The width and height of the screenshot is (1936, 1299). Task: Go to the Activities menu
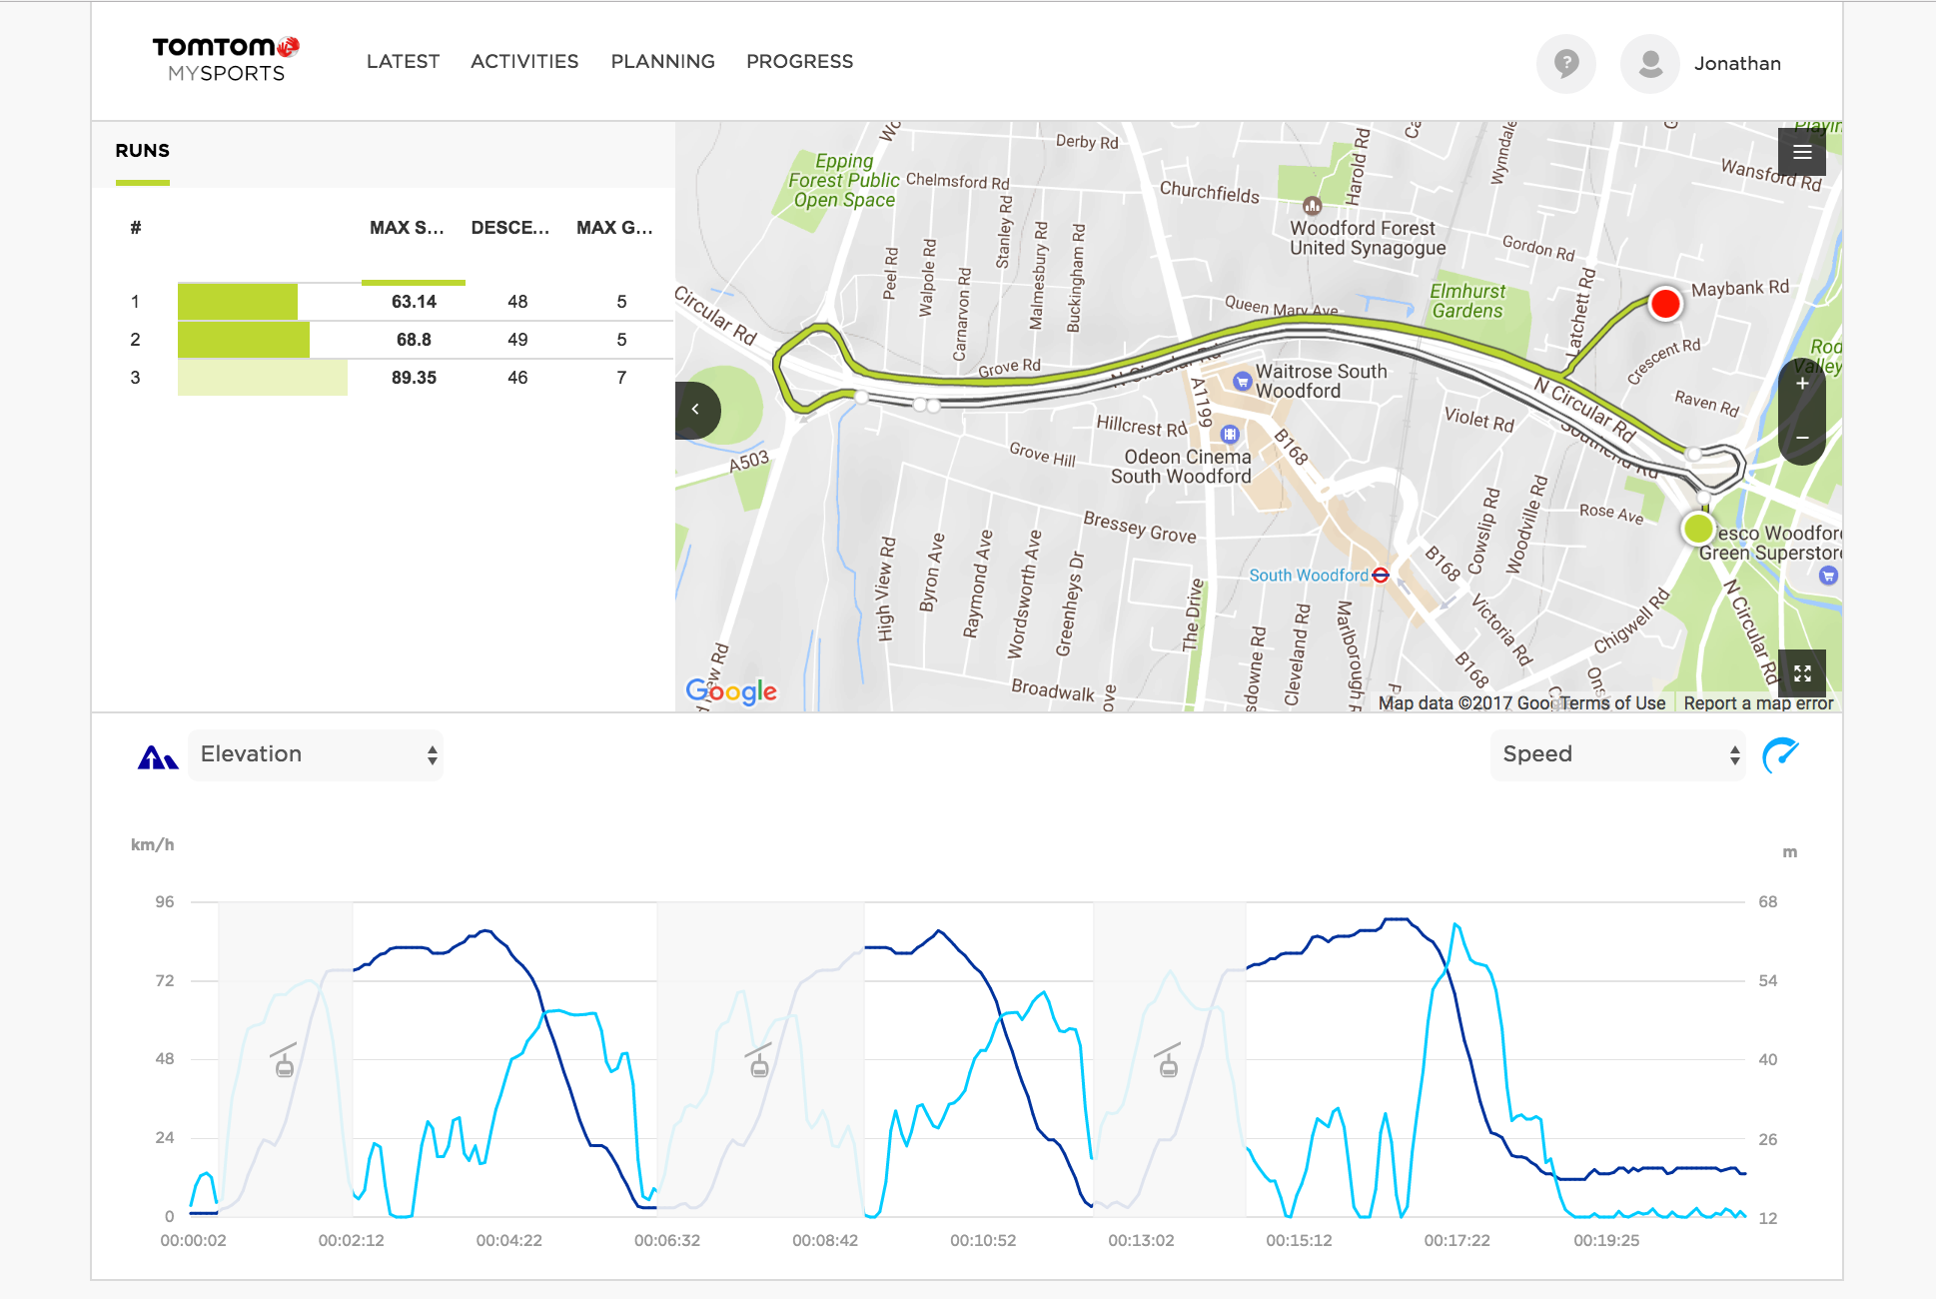[x=524, y=62]
